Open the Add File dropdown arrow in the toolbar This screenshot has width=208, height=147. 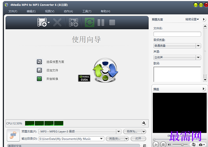(x=49, y=22)
